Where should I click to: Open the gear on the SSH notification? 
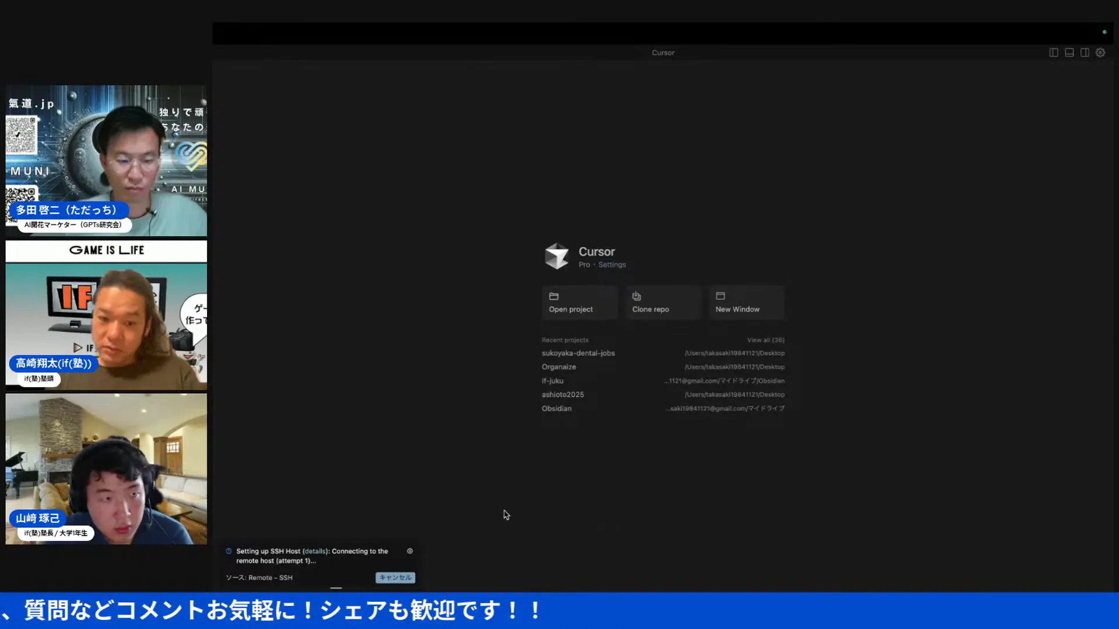click(410, 551)
